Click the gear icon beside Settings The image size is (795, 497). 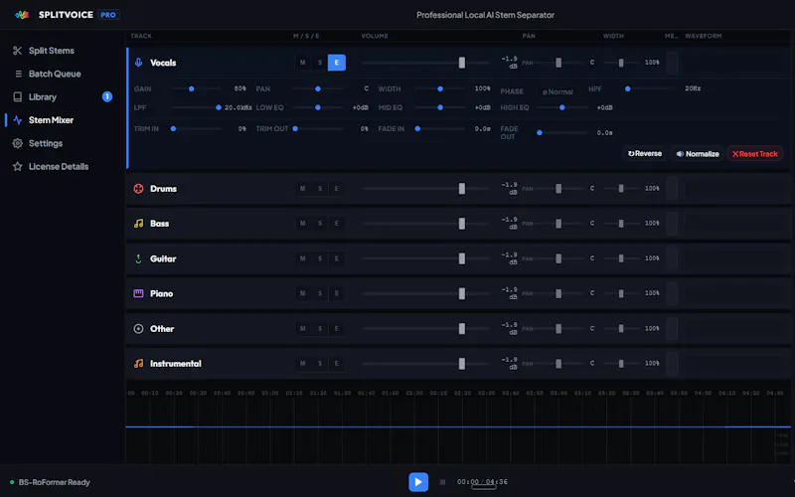click(17, 143)
